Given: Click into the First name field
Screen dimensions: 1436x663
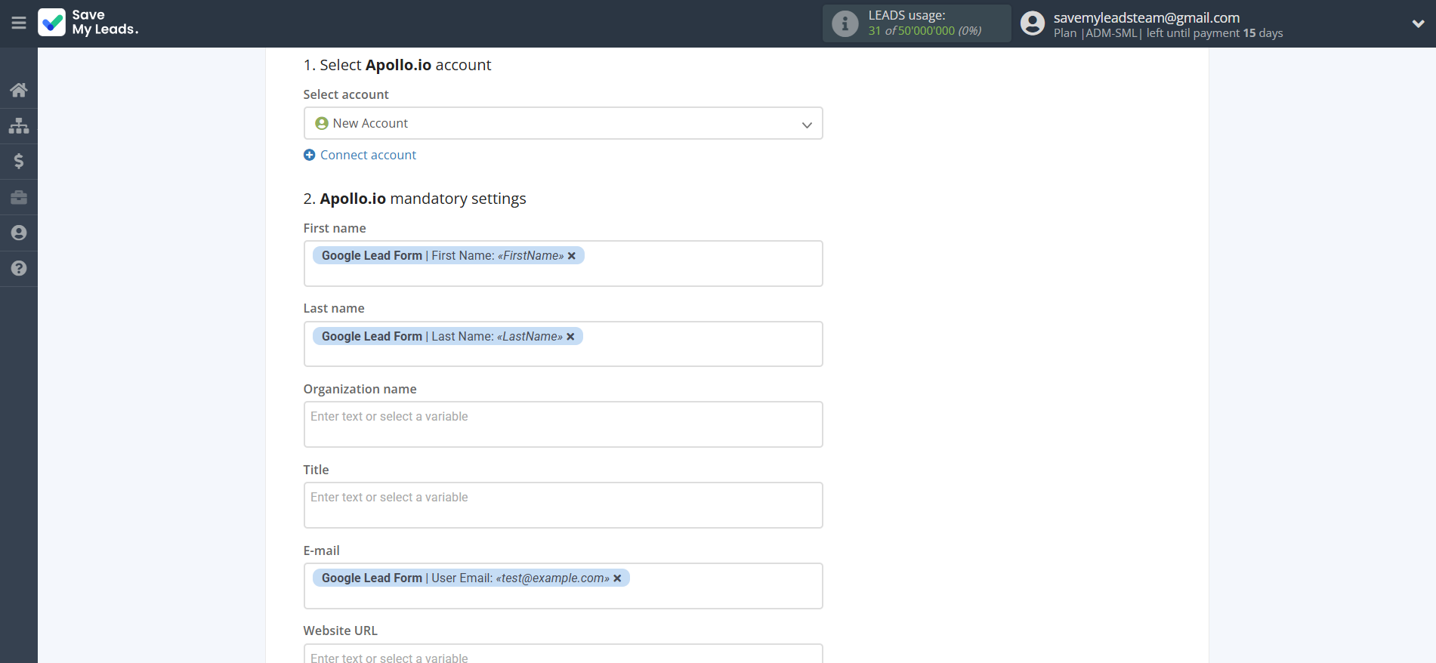Looking at the screenshot, I should [x=563, y=264].
